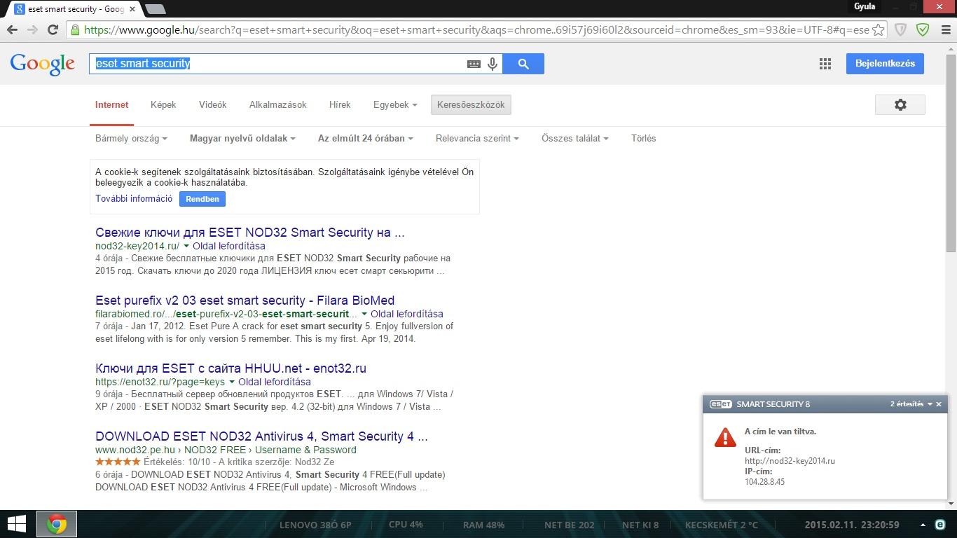Start voice search with the microphone icon
957x538 pixels.
pos(493,64)
